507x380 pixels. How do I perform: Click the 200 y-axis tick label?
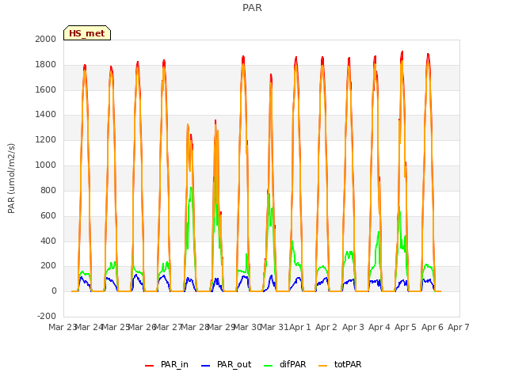pos(48,266)
